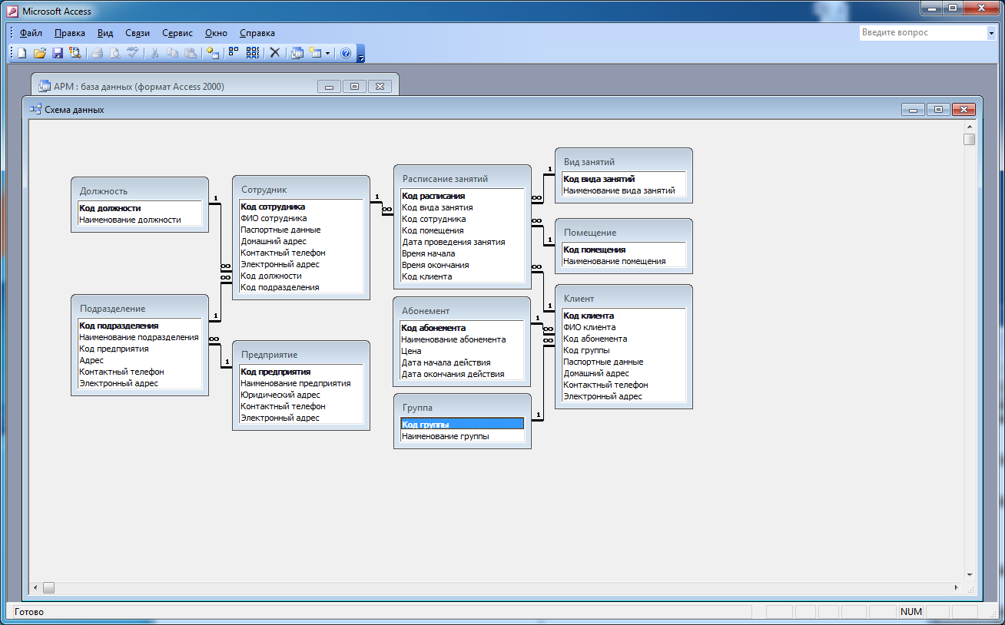Save the layout with floppy disk icon

point(58,53)
